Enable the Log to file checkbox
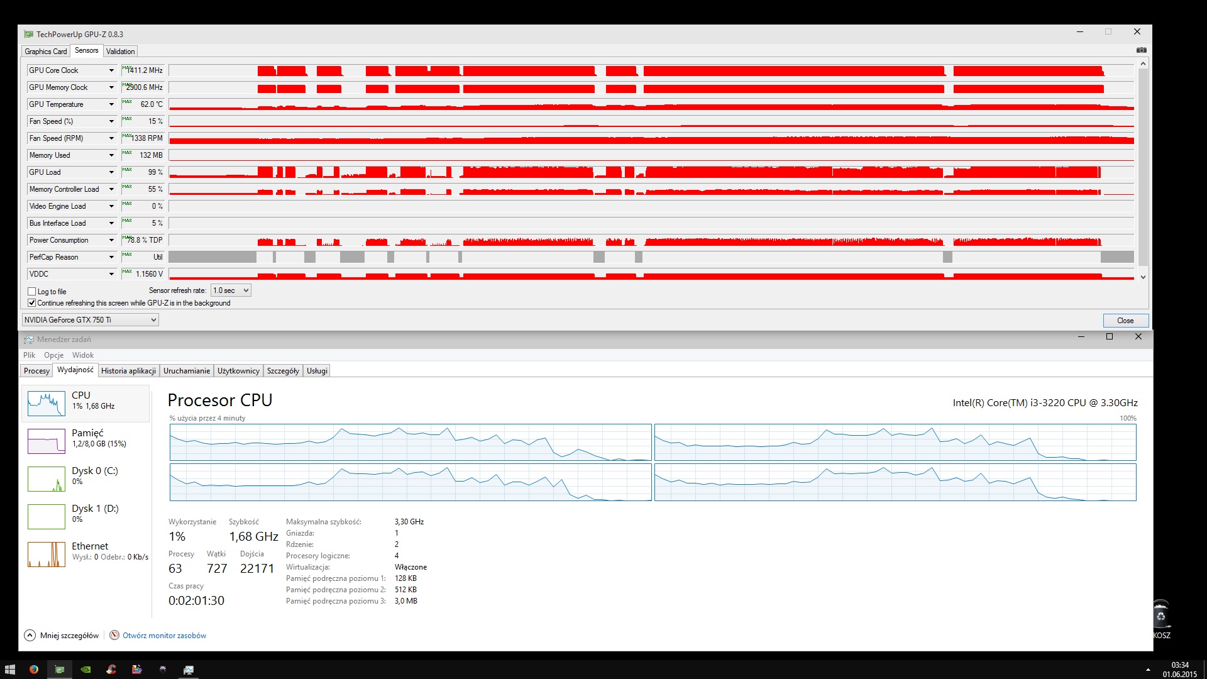This screenshot has height=679, width=1207. (x=32, y=292)
